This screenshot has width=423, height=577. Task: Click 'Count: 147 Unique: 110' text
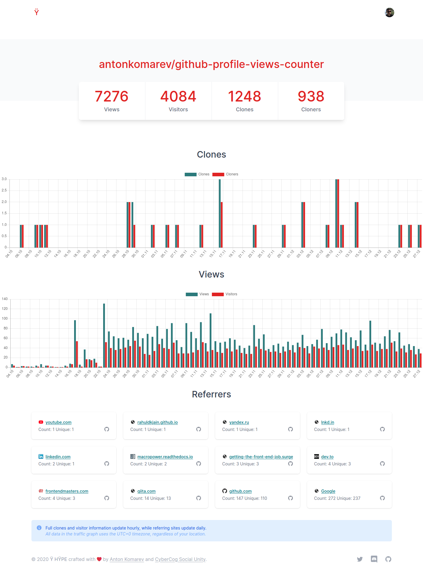point(245,498)
